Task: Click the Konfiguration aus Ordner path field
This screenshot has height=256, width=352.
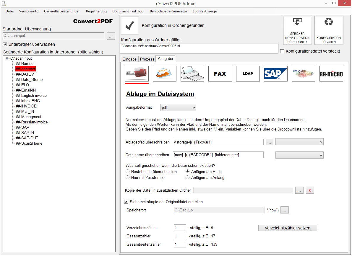Action: tap(199, 48)
